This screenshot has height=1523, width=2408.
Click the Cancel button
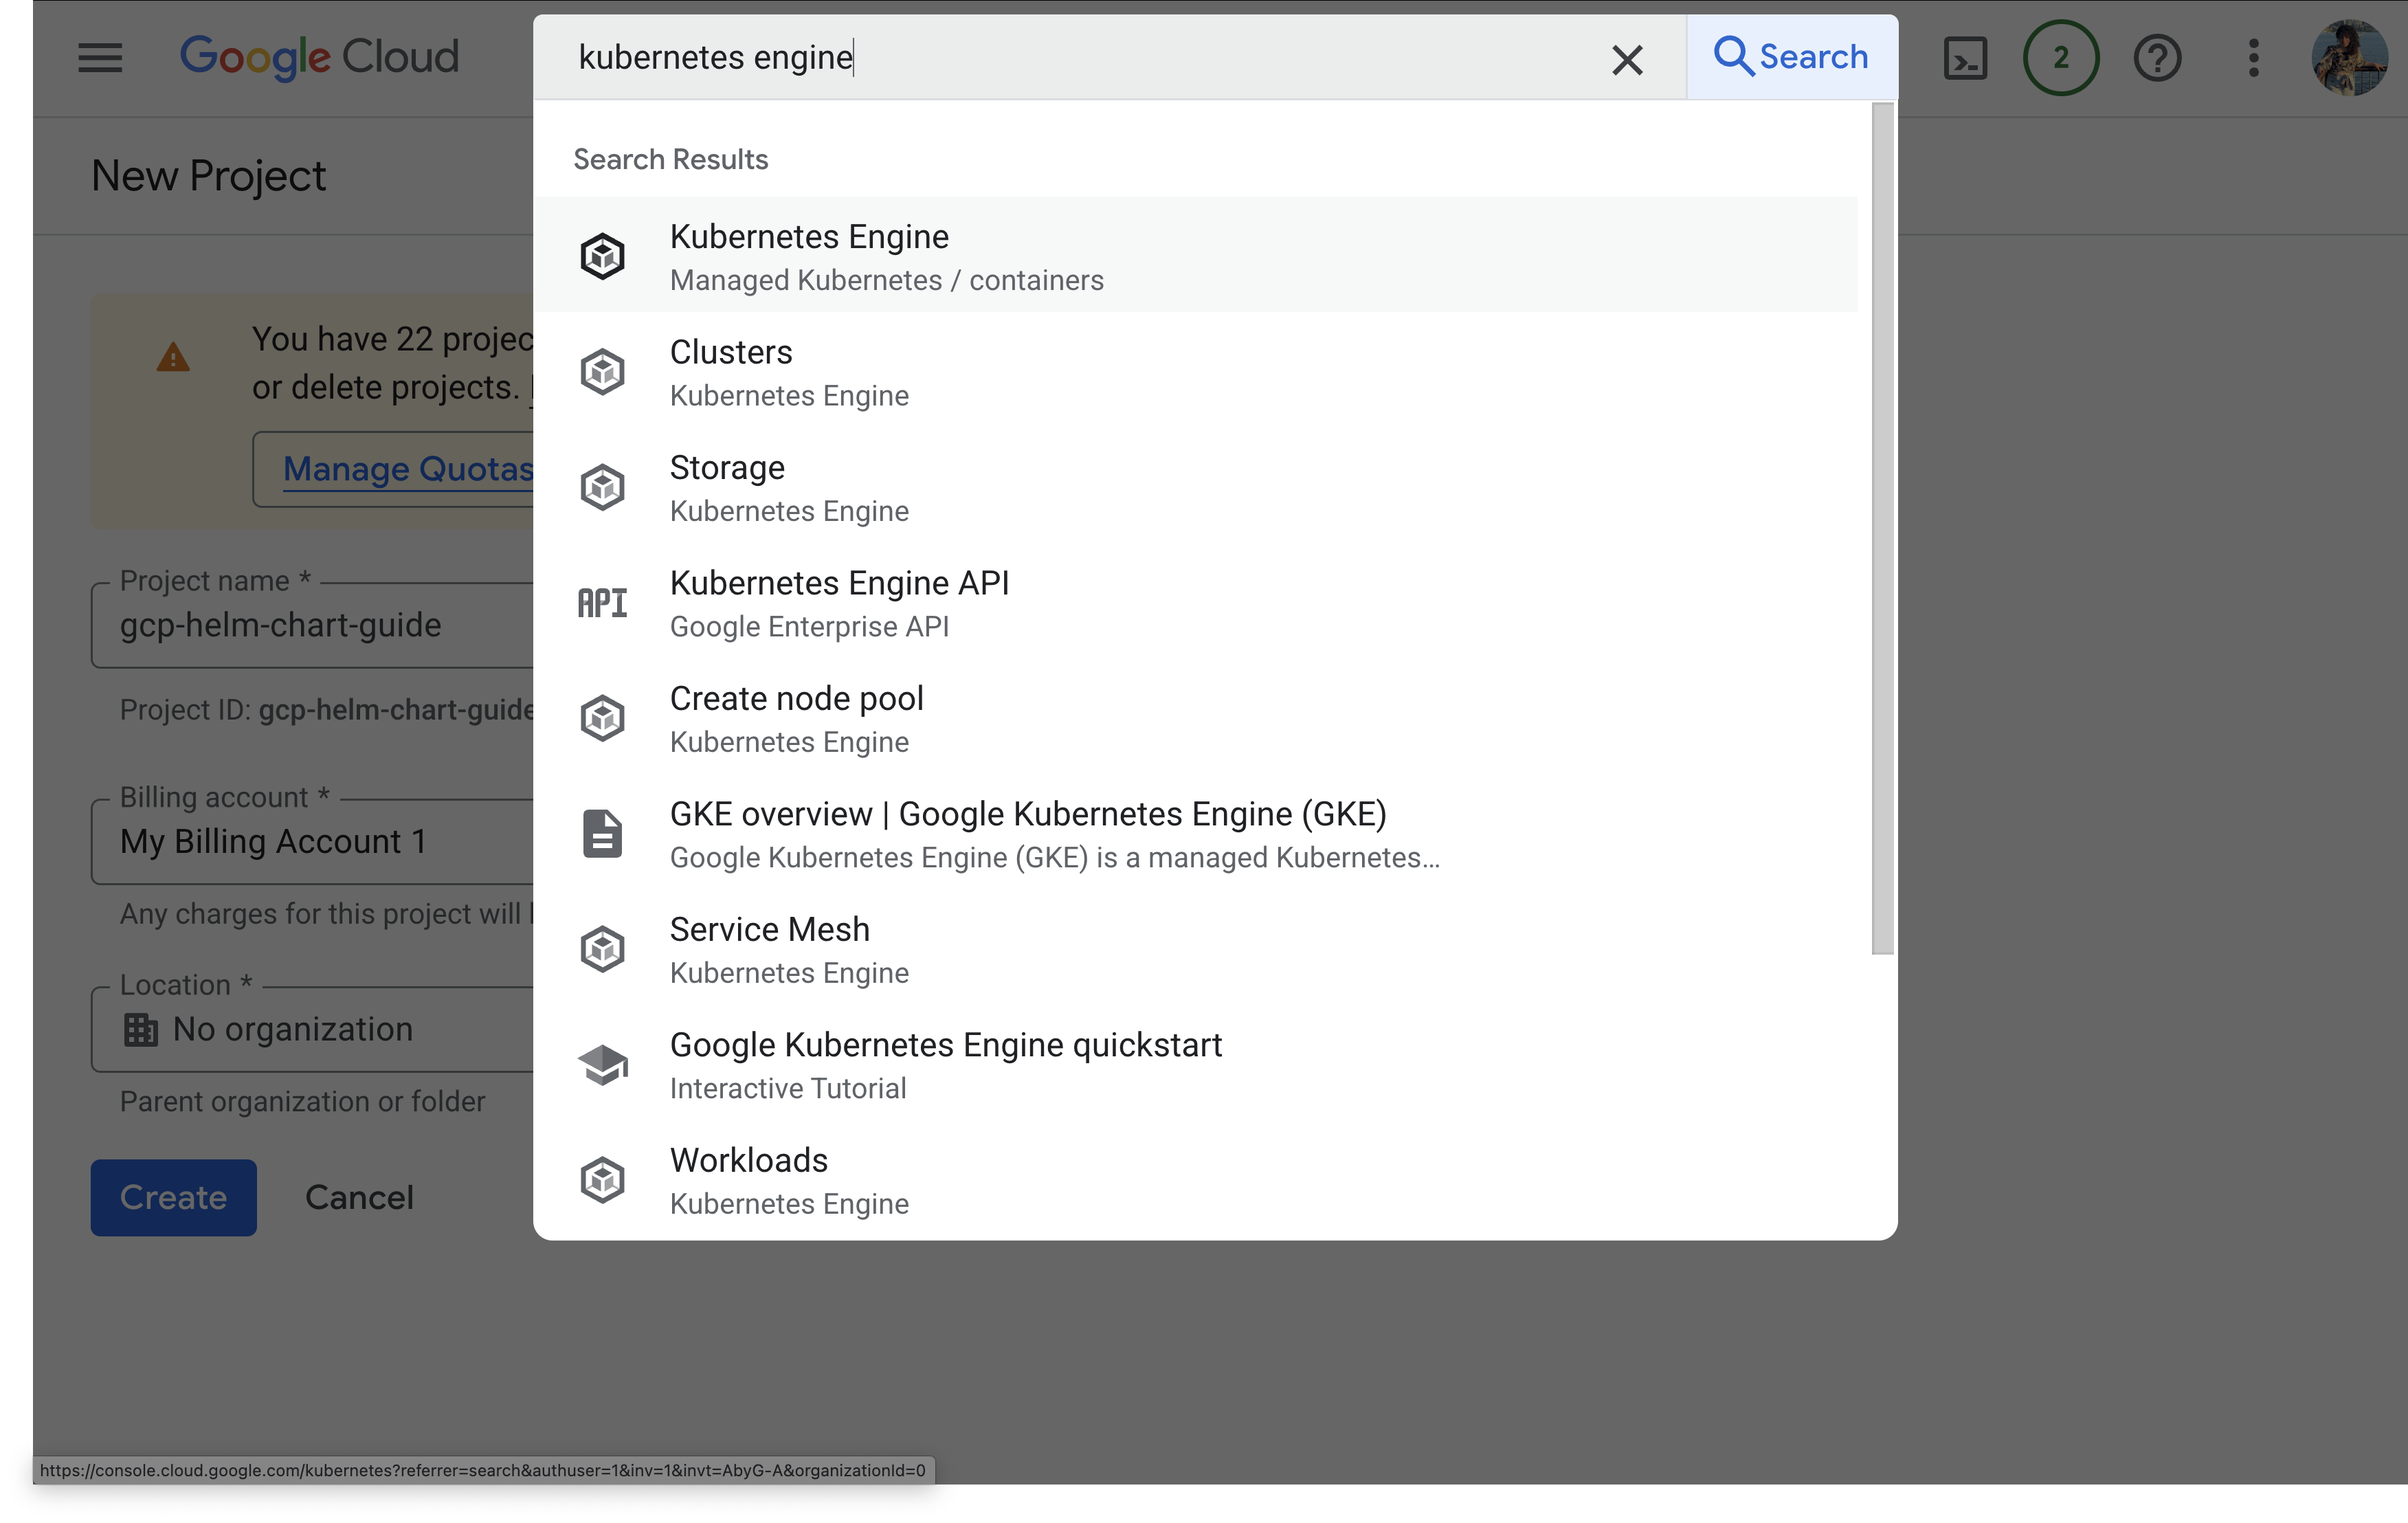click(359, 1197)
